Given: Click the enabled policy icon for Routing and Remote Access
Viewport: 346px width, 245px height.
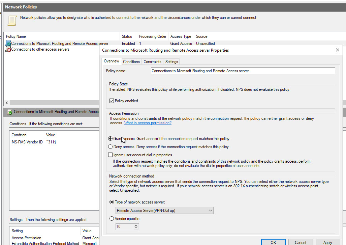Looking at the screenshot, I should (x=8, y=44).
